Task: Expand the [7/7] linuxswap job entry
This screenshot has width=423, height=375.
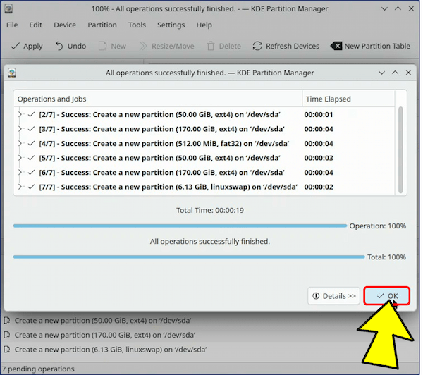Action: pos(20,187)
